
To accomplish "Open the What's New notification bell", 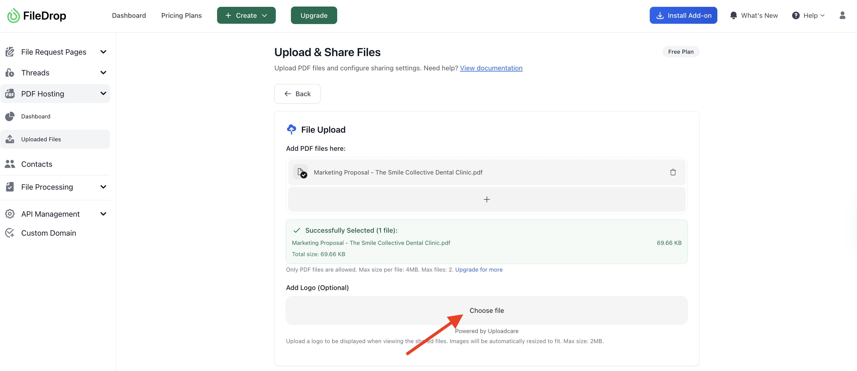I will (734, 15).
